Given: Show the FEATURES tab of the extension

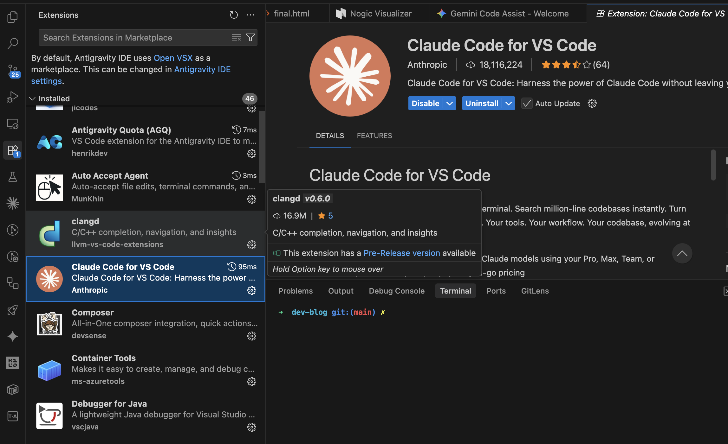Looking at the screenshot, I should 374,136.
